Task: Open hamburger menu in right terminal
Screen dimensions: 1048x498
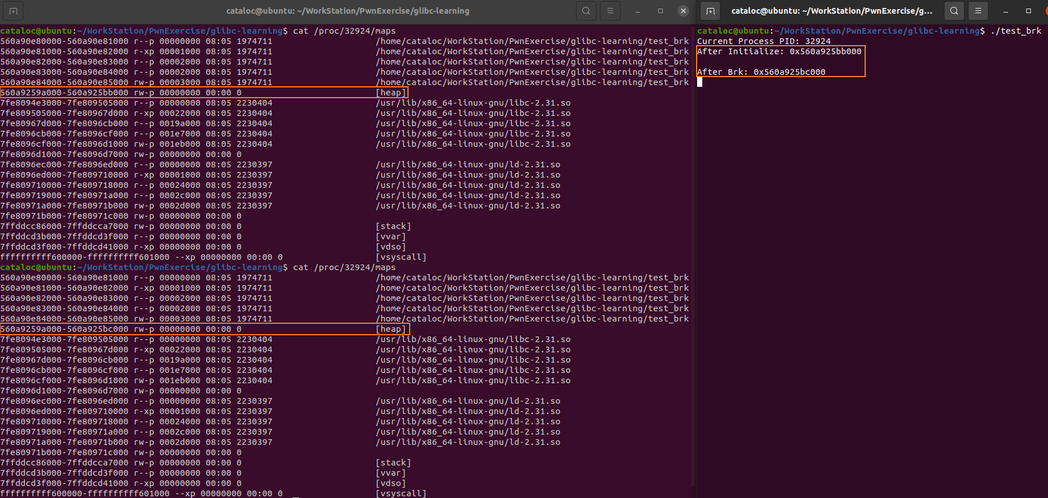Action: pos(978,11)
